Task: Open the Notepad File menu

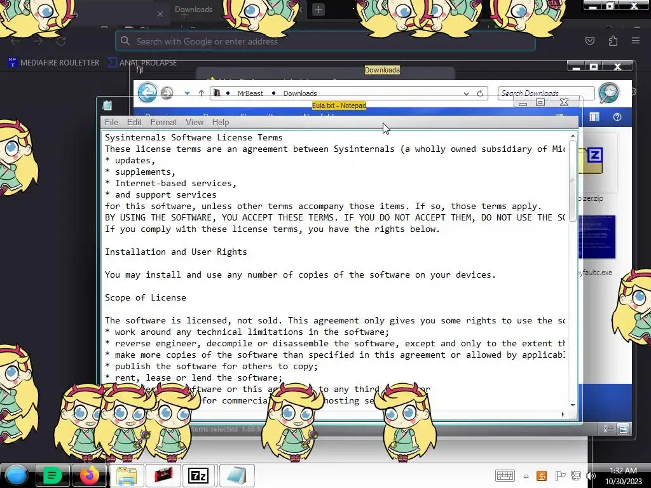Action: (111, 122)
